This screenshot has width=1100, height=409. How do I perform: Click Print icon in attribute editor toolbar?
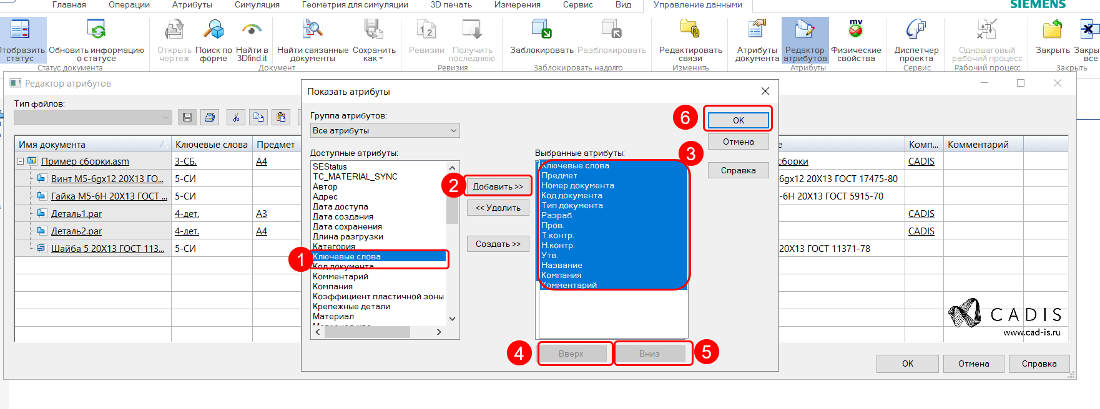[x=210, y=117]
